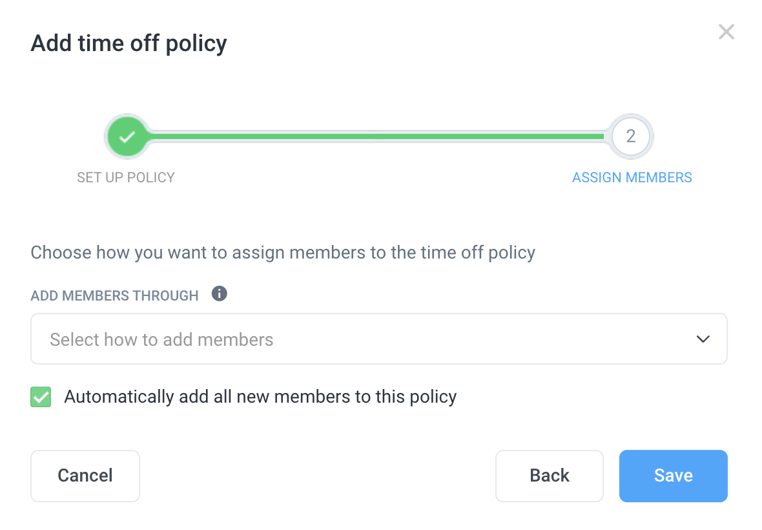Open the info icon beside Add Members Through
762x530 pixels.
pyautogui.click(x=219, y=293)
